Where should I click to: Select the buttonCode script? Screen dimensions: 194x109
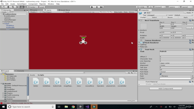[57, 82]
